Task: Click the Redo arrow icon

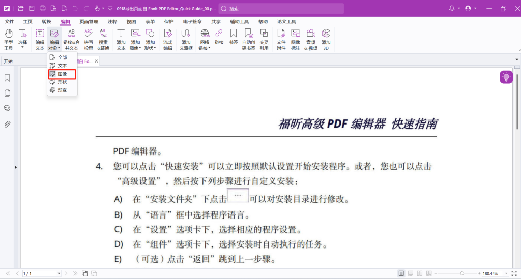Action: point(86,8)
